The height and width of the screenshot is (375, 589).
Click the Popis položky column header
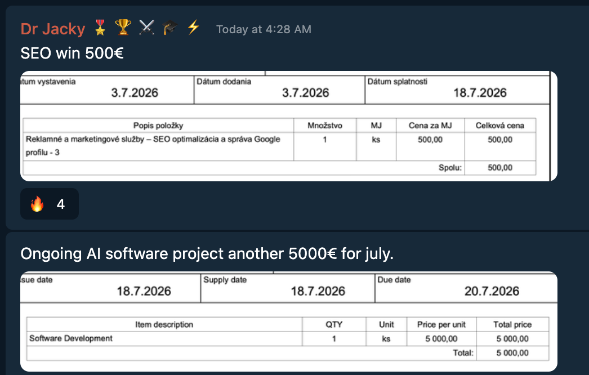(x=158, y=126)
